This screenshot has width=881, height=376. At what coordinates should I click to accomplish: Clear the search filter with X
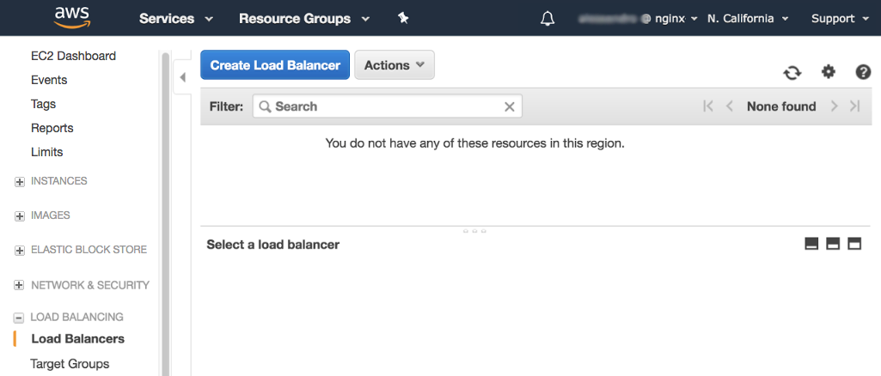click(509, 106)
